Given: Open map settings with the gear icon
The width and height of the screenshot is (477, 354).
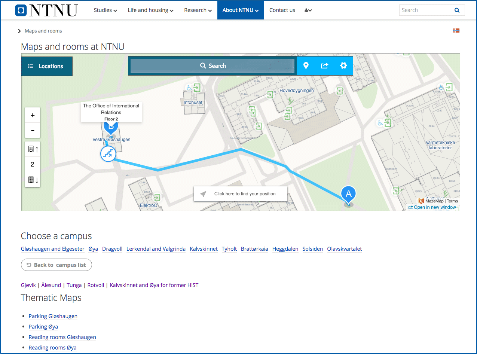Looking at the screenshot, I should point(343,66).
